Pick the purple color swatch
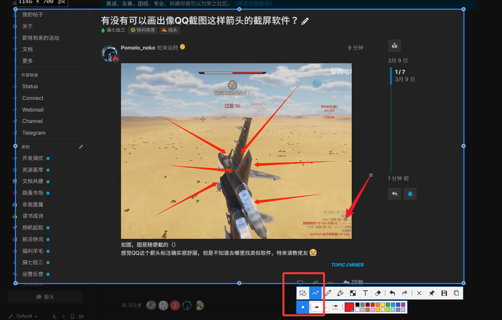The width and height of the screenshot is (502, 320). (x=403, y=304)
